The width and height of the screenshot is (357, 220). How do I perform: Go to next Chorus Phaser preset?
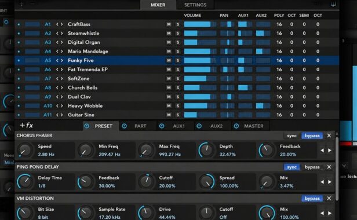[330, 151]
